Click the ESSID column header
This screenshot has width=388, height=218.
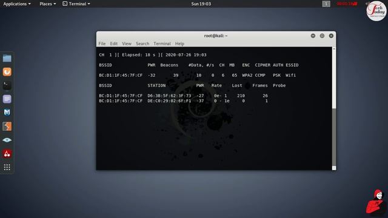coord(292,65)
